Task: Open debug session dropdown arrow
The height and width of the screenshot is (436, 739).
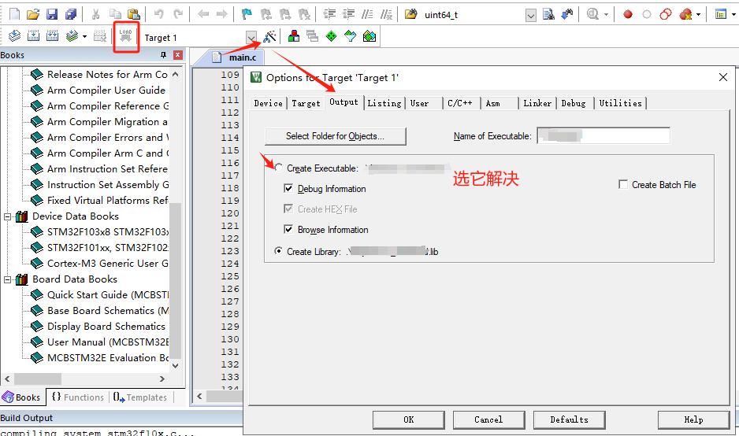Action: point(606,15)
